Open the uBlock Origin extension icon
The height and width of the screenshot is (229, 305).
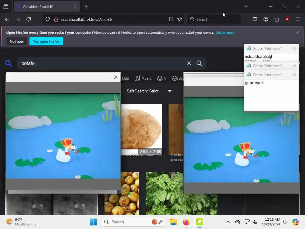coord(287,19)
